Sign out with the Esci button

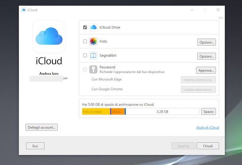pyautogui.click(x=35, y=146)
